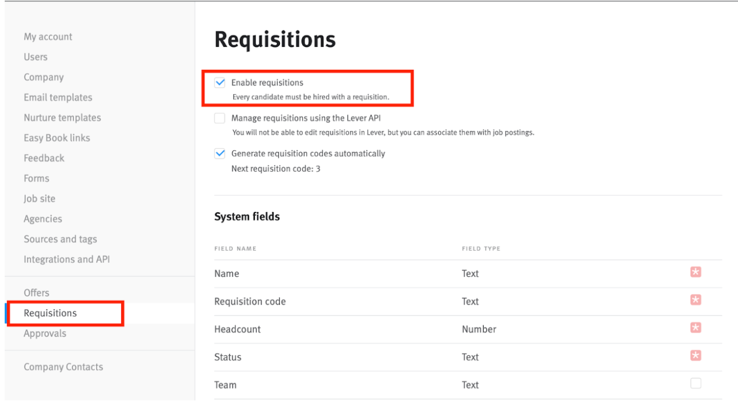
Task: Enable Manage requisitions using the Lever API
Action: click(x=220, y=118)
